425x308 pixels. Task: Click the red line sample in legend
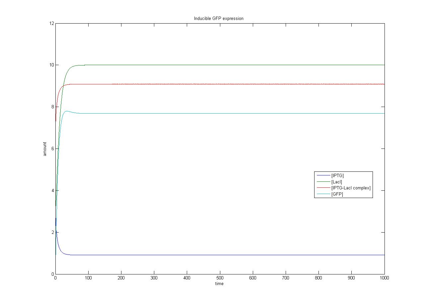tap(323, 188)
